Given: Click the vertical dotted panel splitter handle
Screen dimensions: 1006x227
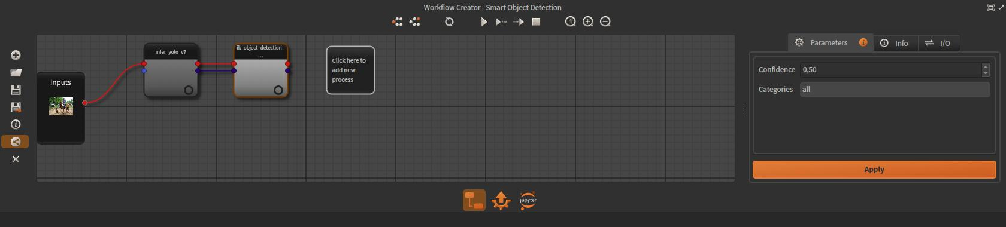Looking at the screenshot, I should pos(743,109).
